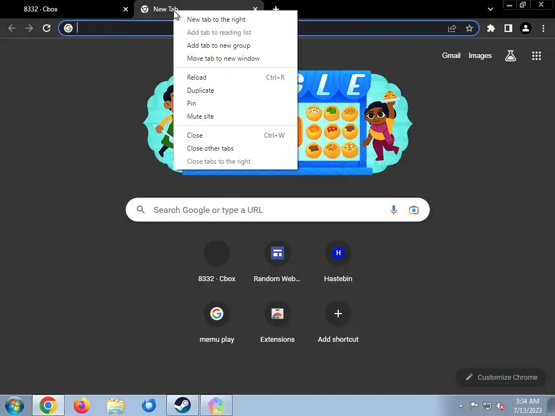Click the share page icon in the address bar

[452, 28]
